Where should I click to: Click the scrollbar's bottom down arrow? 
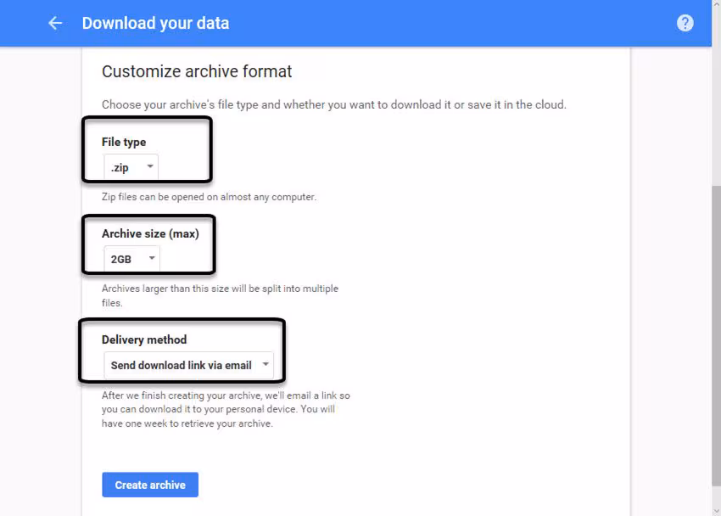(x=716, y=509)
